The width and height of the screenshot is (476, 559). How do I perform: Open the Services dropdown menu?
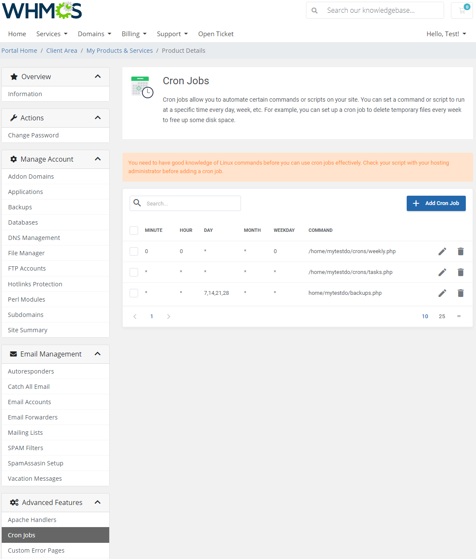52,34
